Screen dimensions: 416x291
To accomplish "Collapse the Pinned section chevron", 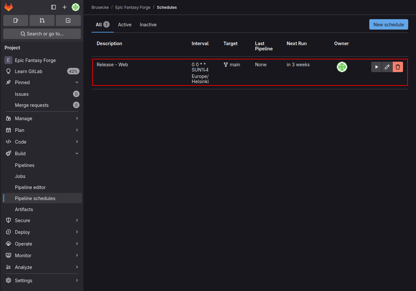I will pyautogui.click(x=77, y=82).
